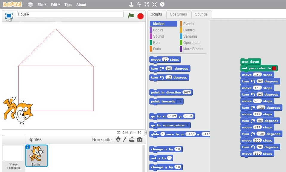Choose the grow sprite tool
The width and height of the screenshot is (286, 172).
tap(147, 4)
